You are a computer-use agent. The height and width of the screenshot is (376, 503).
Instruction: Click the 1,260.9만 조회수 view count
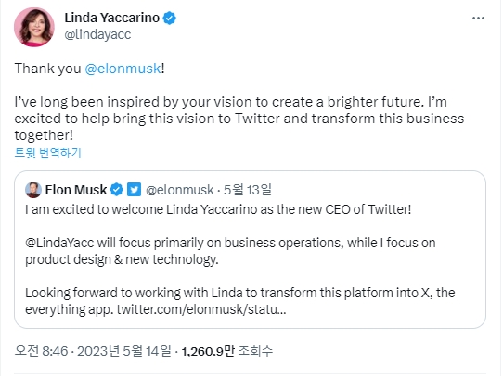[227, 351]
